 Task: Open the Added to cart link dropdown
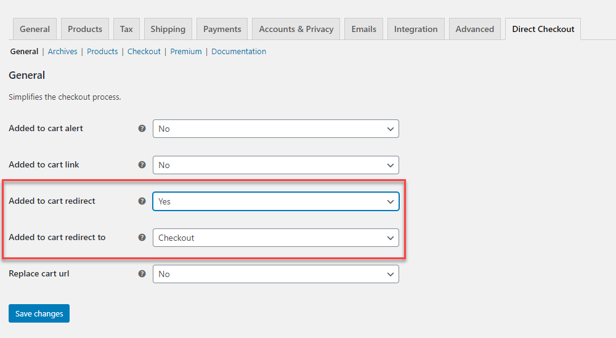276,165
